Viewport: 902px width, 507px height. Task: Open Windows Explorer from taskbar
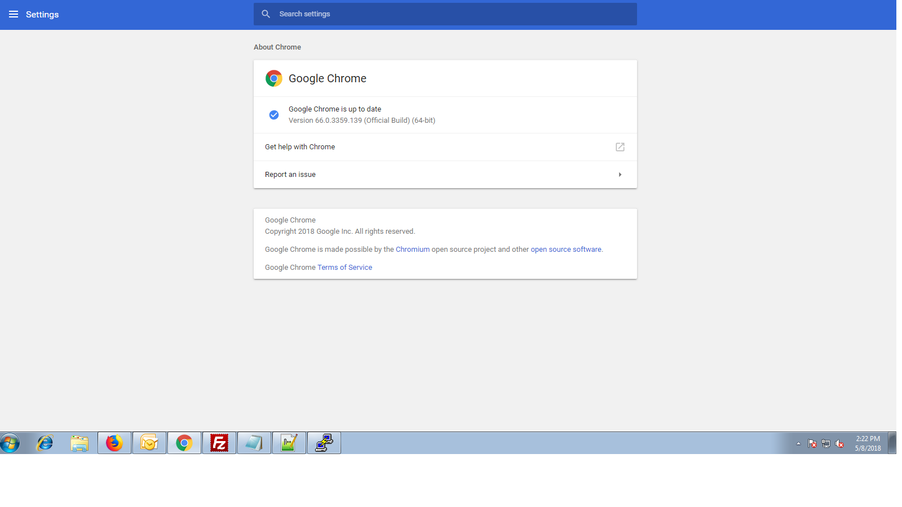coord(79,443)
